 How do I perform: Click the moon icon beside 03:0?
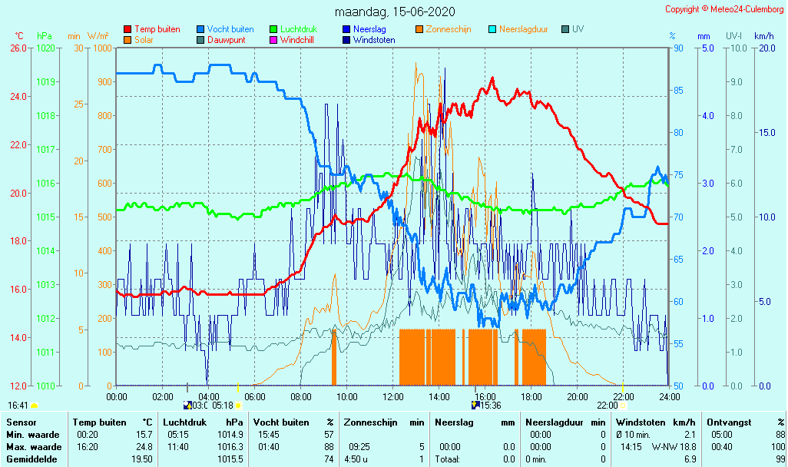coord(187,405)
